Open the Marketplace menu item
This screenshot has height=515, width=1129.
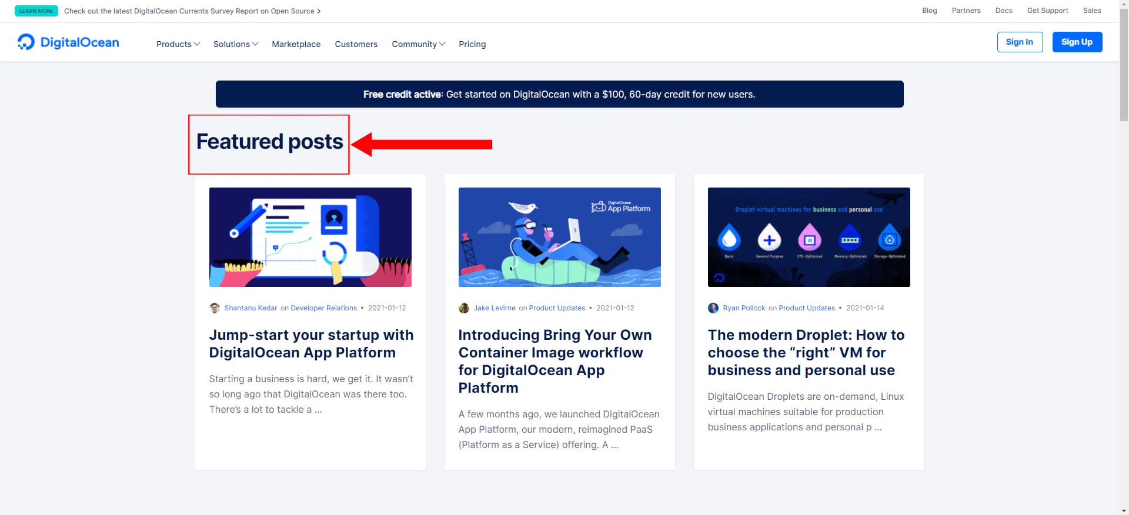[x=296, y=44]
